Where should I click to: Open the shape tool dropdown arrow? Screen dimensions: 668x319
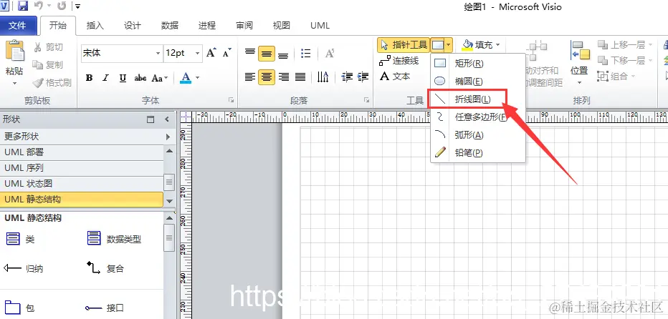(x=449, y=44)
